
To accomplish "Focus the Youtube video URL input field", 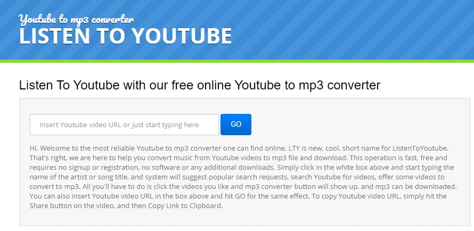I will pos(124,125).
